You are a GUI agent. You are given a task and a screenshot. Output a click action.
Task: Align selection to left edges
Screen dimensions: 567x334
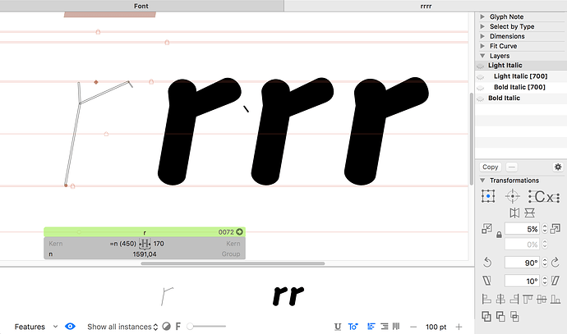tap(486, 299)
